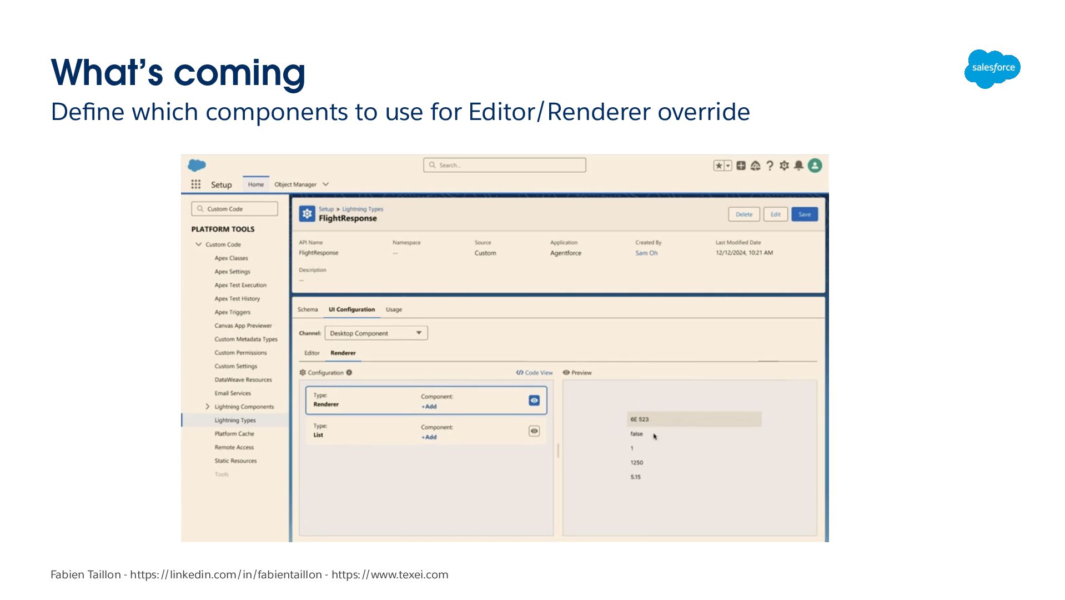Click the 1250 preview value

[636, 463]
